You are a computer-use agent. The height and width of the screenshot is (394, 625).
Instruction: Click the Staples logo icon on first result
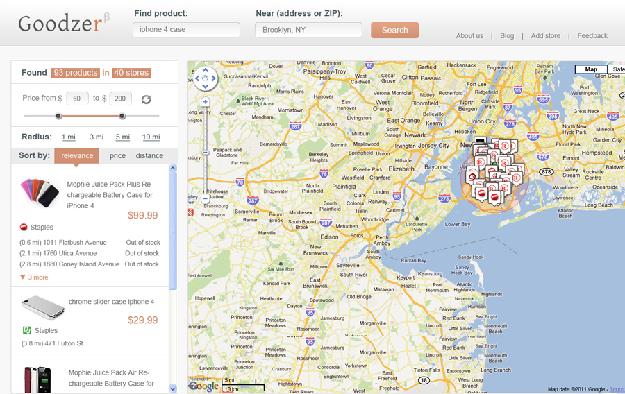(x=24, y=227)
